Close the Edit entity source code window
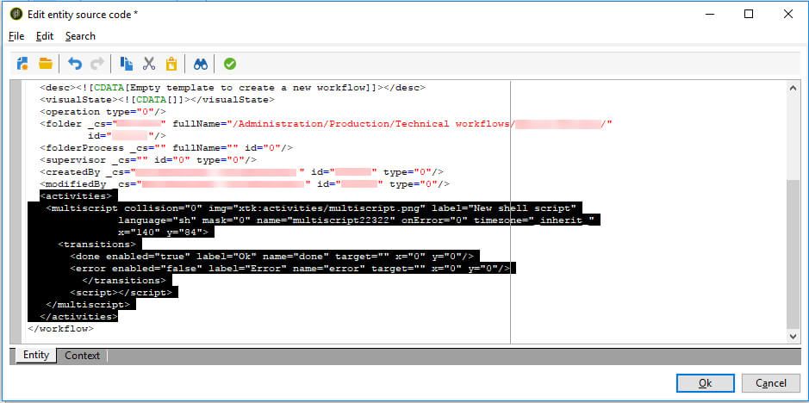 (787, 15)
